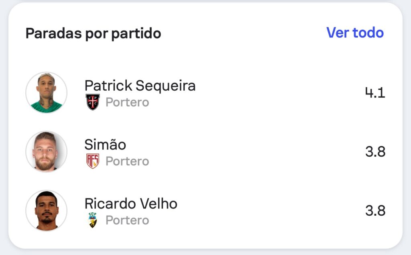Screen dimensions: 411x255
Task: Select the Ricardo Velho player name
Action: click(131, 204)
